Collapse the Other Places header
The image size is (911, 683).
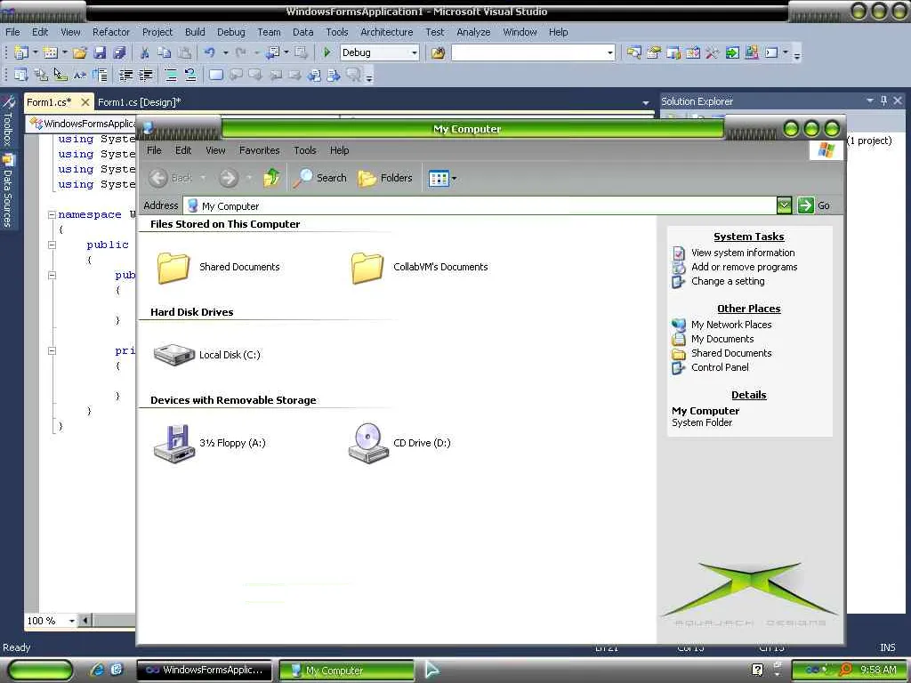pos(748,309)
